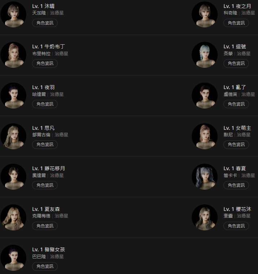The width and height of the screenshot is (258, 274).
Task: Select the avatar portrait of 夏友森
Action: [x=13, y=217]
